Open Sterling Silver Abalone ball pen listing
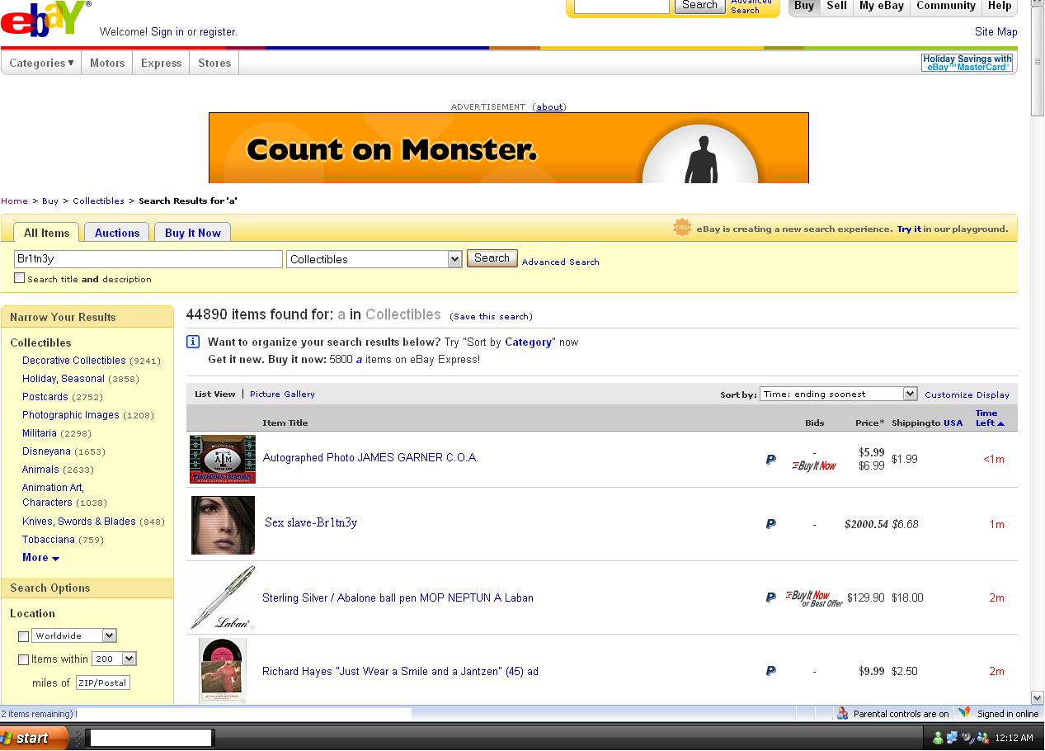 coord(398,597)
